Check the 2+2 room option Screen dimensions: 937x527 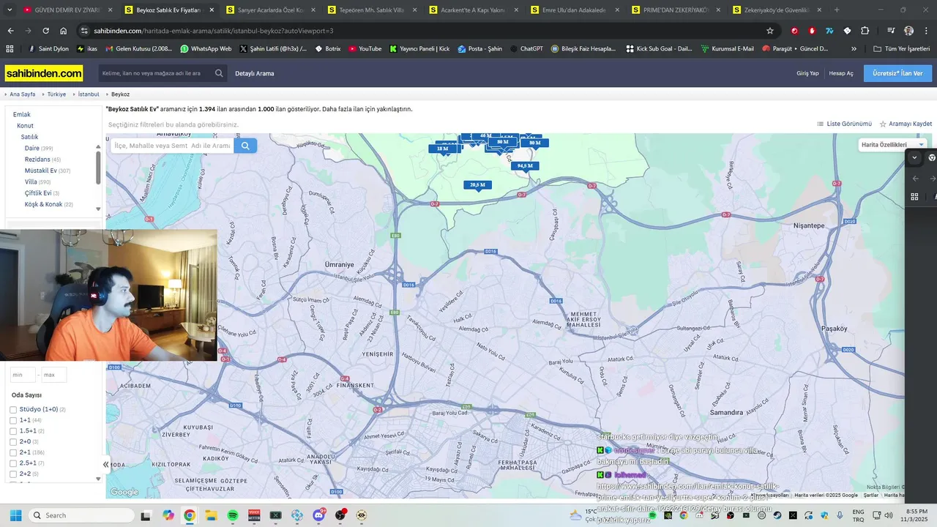[13, 474]
